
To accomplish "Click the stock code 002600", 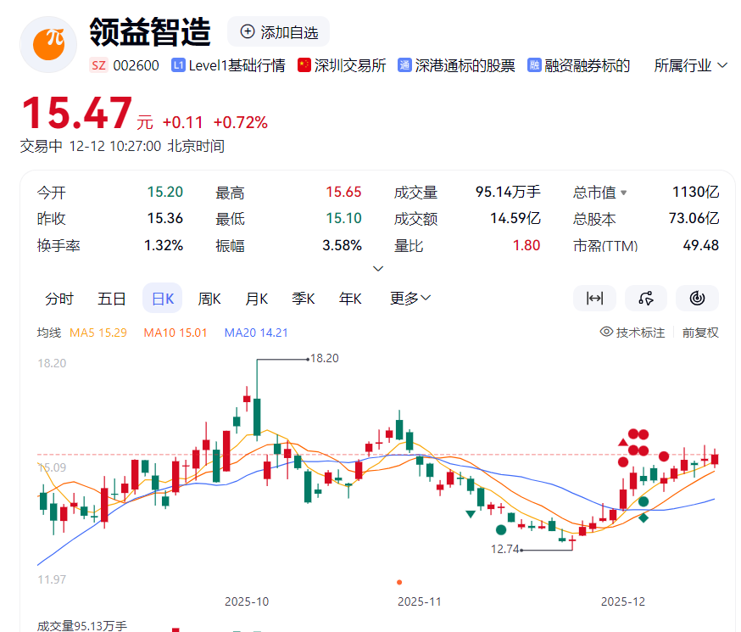I will [x=136, y=65].
